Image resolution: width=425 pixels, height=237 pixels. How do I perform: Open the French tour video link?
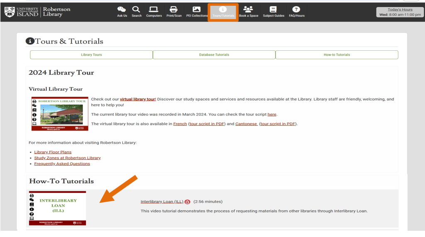click(x=180, y=124)
